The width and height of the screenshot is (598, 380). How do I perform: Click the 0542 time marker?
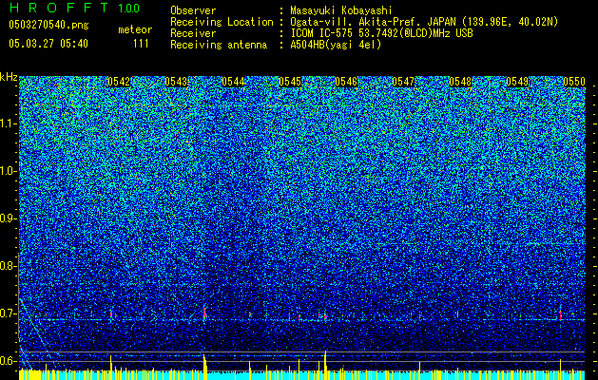click(x=119, y=82)
